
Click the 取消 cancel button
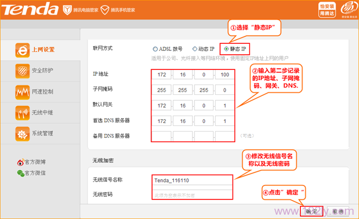pos(338,211)
